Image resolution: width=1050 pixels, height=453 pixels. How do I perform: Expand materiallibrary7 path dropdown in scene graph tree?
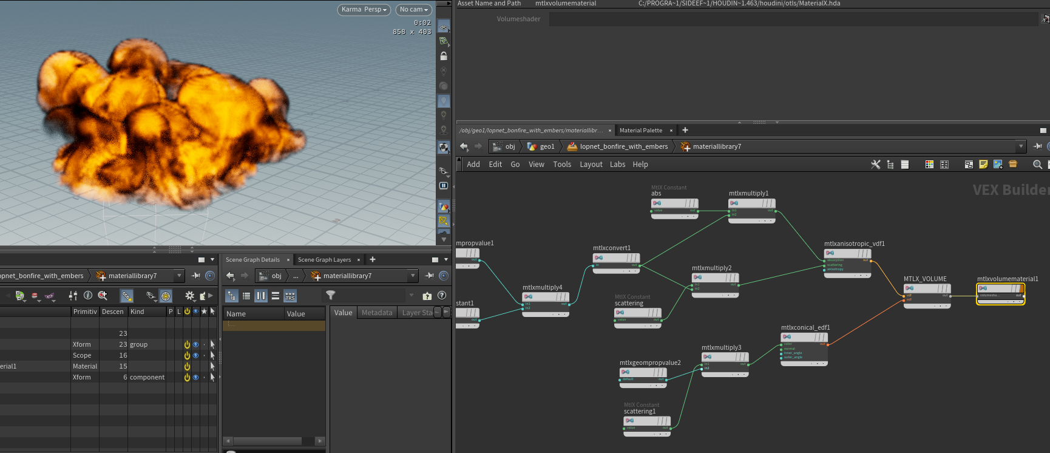tap(179, 276)
